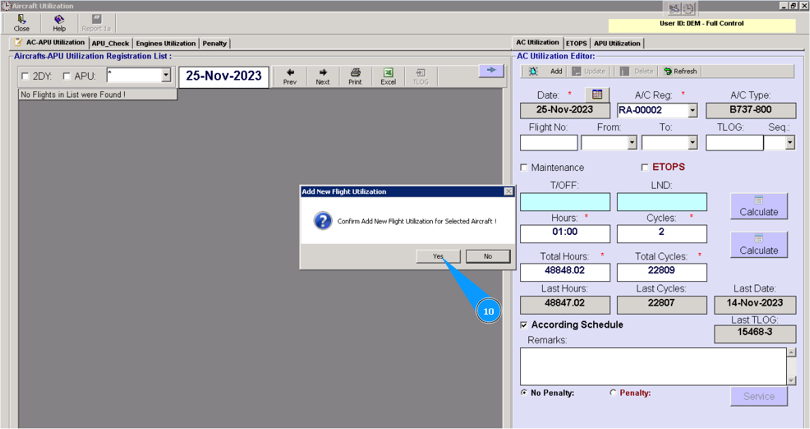Screen dimensions: 810x429
Task: Switch to Engines Utilization tab
Action: click(166, 44)
